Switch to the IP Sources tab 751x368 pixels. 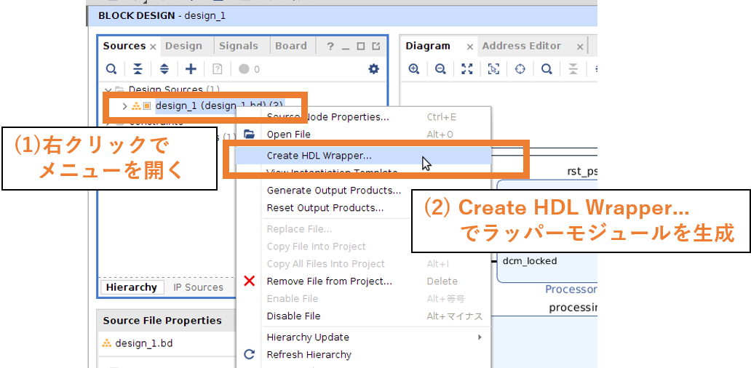click(x=198, y=287)
